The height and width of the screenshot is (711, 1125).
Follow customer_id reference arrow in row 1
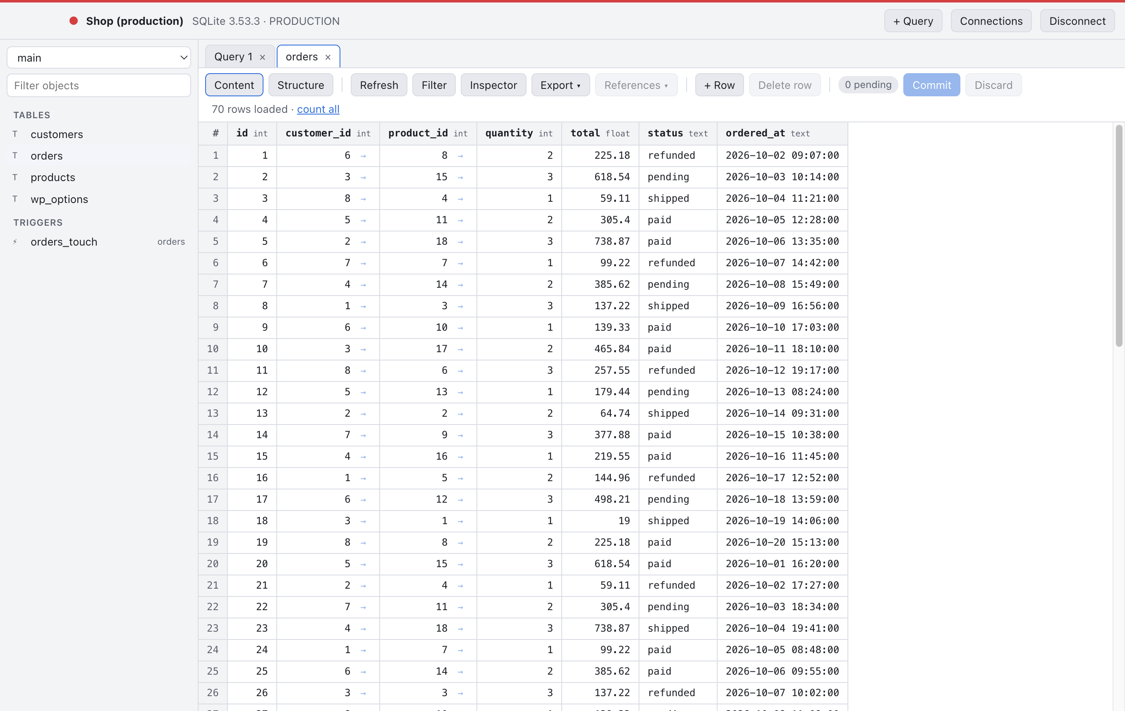click(364, 156)
